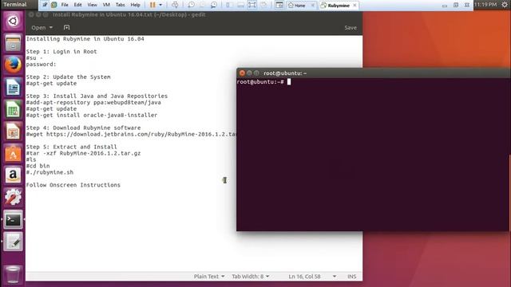Open the Ln 16, Col 58 position dropdown
The width and height of the screenshot is (511, 287).
point(312,277)
